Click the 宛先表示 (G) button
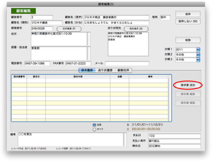212x161 pixels. (136, 29)
